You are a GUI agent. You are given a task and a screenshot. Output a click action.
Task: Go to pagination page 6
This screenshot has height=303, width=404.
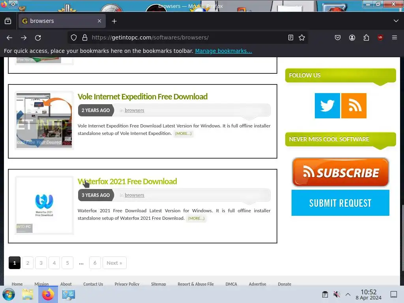click(95, 263)
